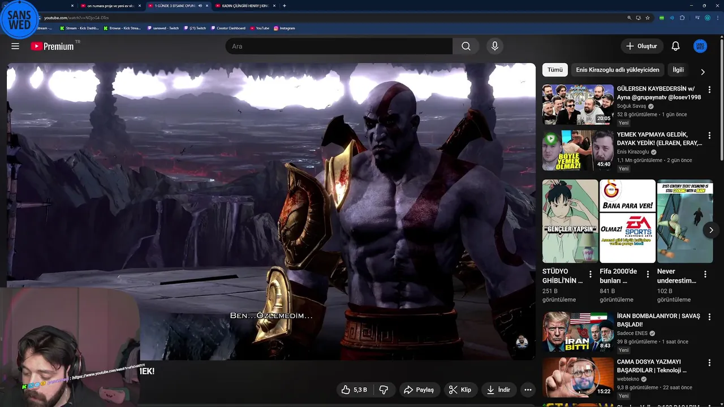Bookmark this page with the star icon
The width and height of the screenshot is (724, 407).
coord(648,18)
